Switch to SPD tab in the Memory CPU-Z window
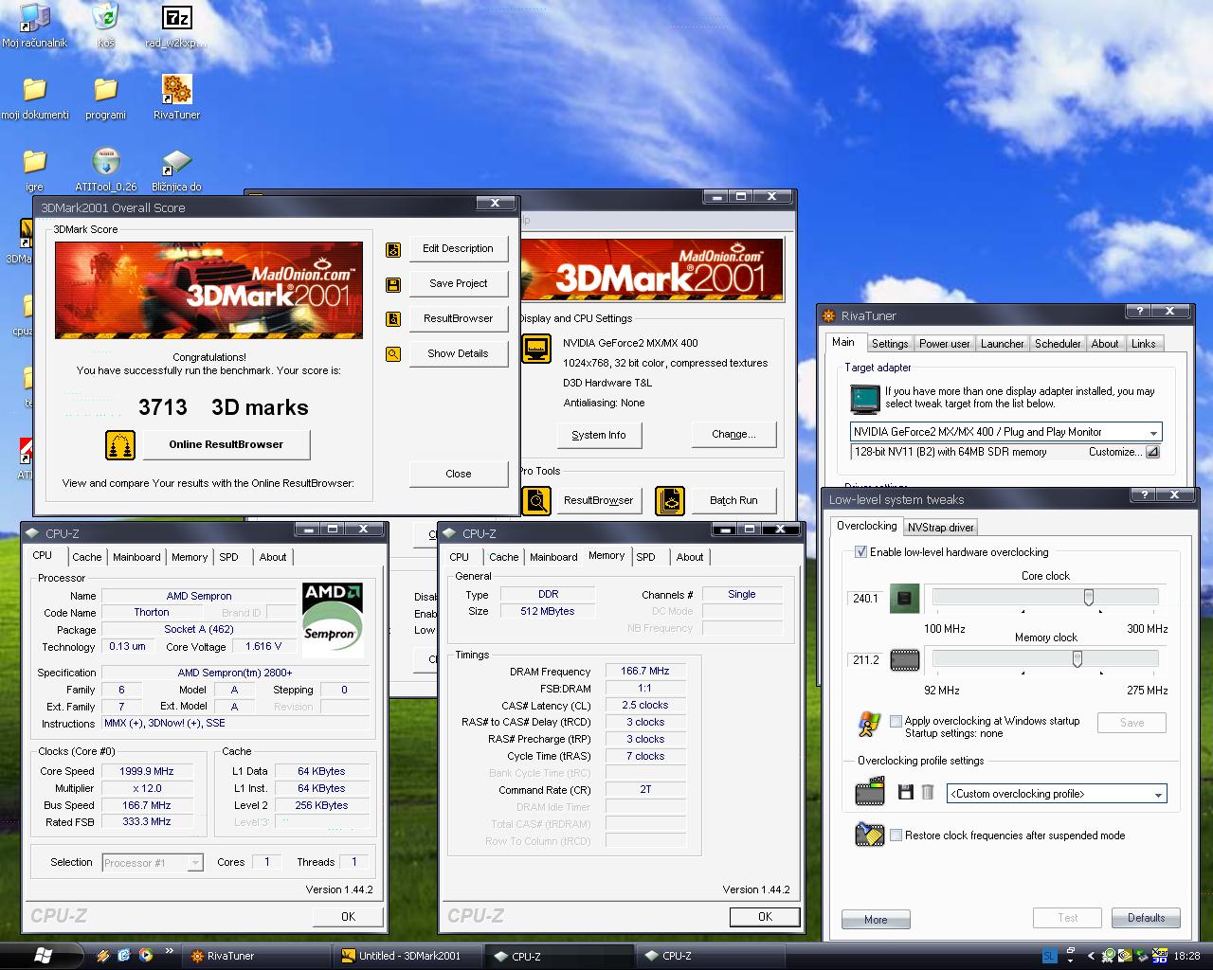 pyautogui.click(x=646, y=557)
